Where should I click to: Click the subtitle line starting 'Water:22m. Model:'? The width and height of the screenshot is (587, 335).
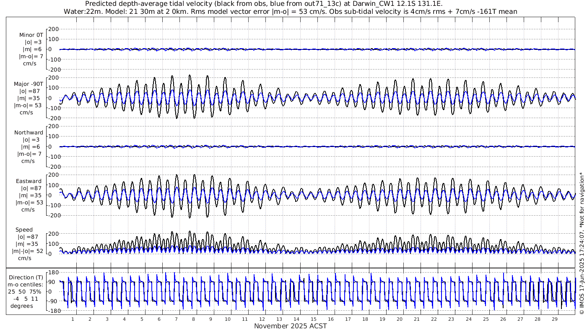point(290,11)
